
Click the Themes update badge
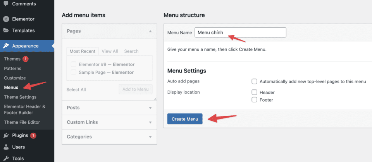click(x=25, y=59)
